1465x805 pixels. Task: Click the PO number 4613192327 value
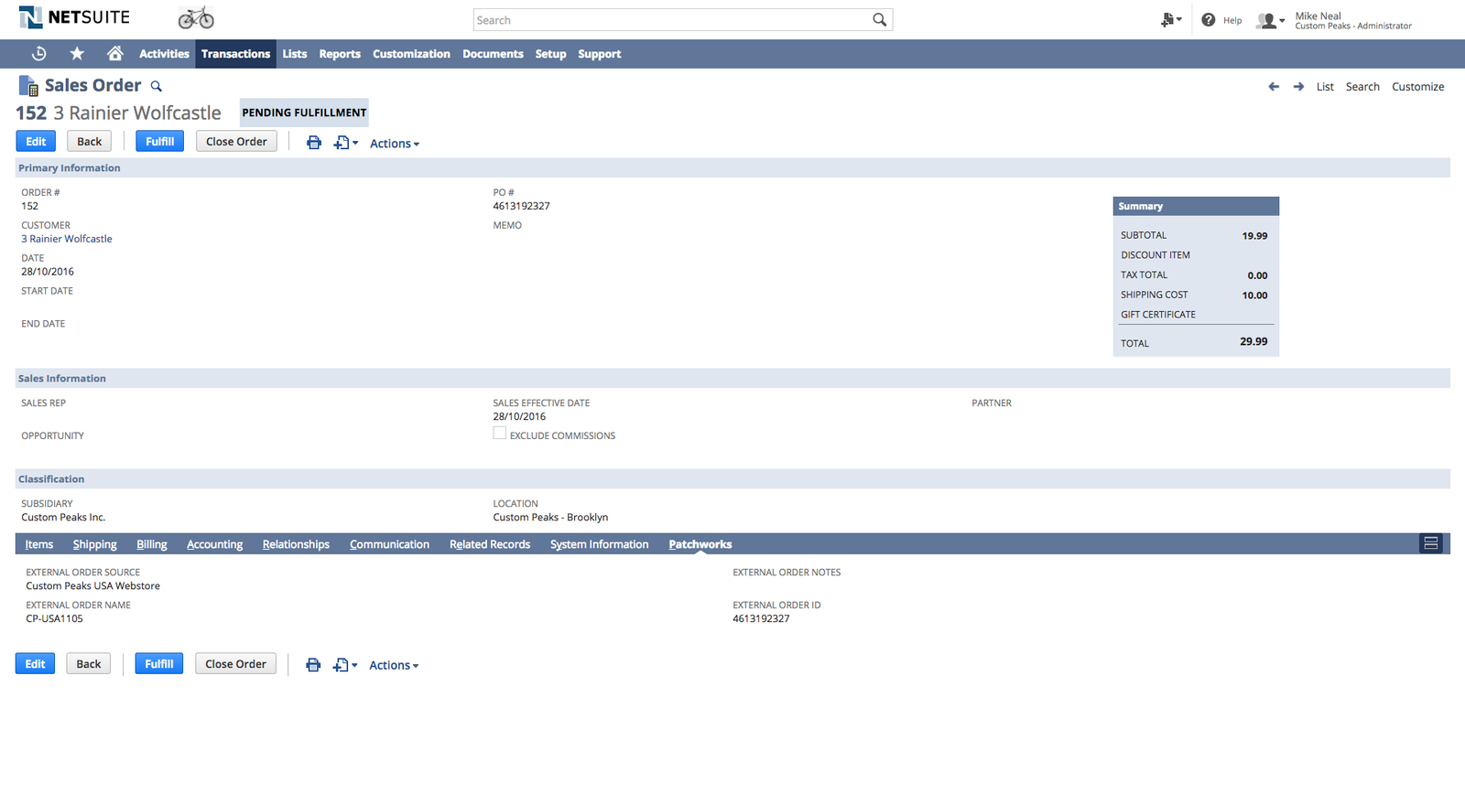click(x=522, y=206)
